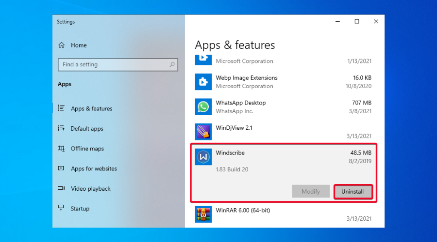Open Offline maps settings
The width and height of the screenshot is (437, 242).
[x=87, y=149]
